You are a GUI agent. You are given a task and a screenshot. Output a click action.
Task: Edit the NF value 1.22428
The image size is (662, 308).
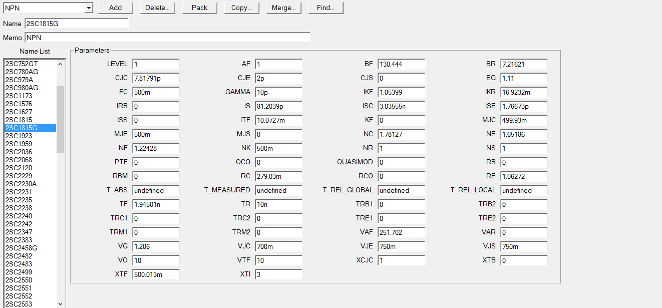click(x=156, y=148)
